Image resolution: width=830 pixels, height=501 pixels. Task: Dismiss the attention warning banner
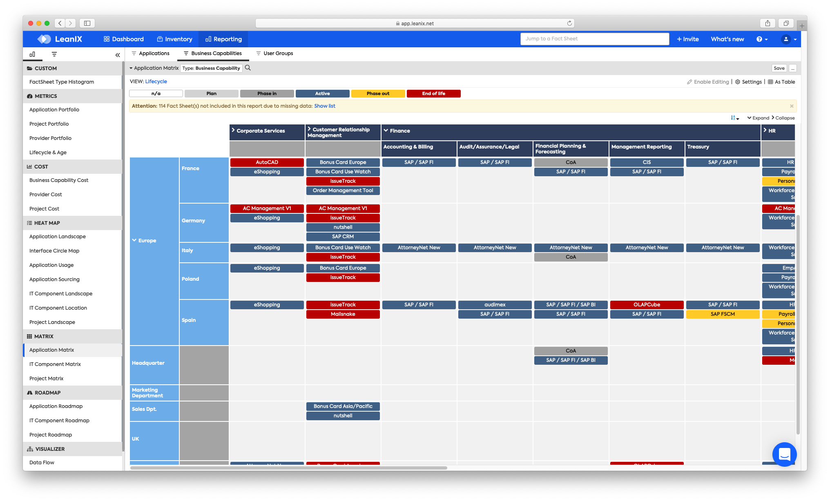click(x=792, y=106)
